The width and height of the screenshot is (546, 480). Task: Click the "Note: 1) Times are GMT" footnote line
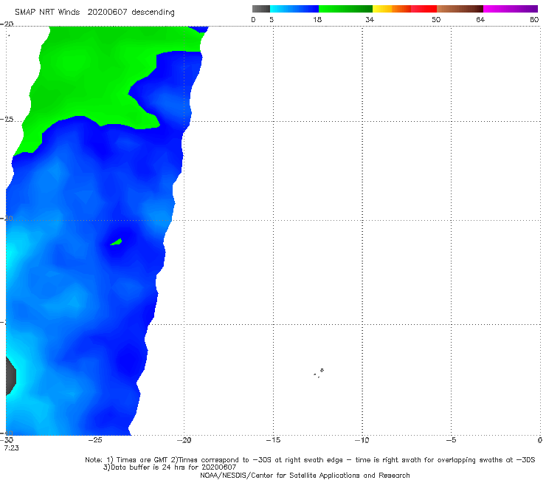pos(310,460)
